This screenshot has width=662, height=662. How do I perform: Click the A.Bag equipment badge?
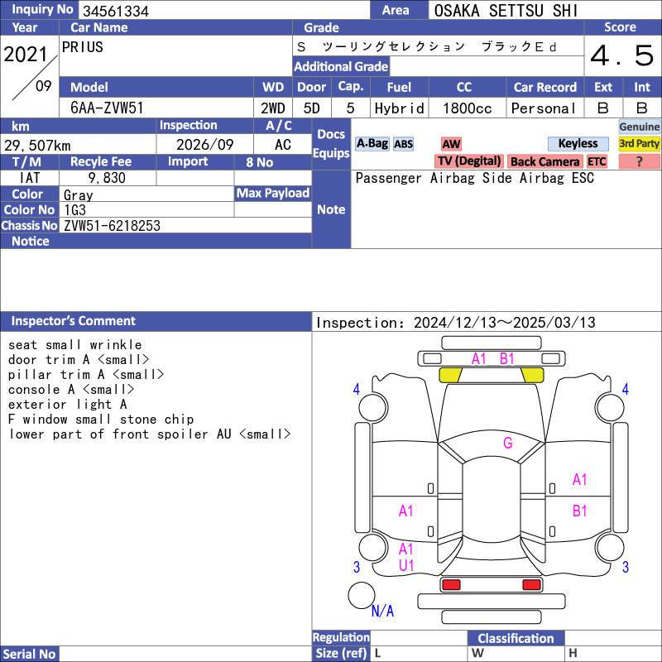[372, 144]
